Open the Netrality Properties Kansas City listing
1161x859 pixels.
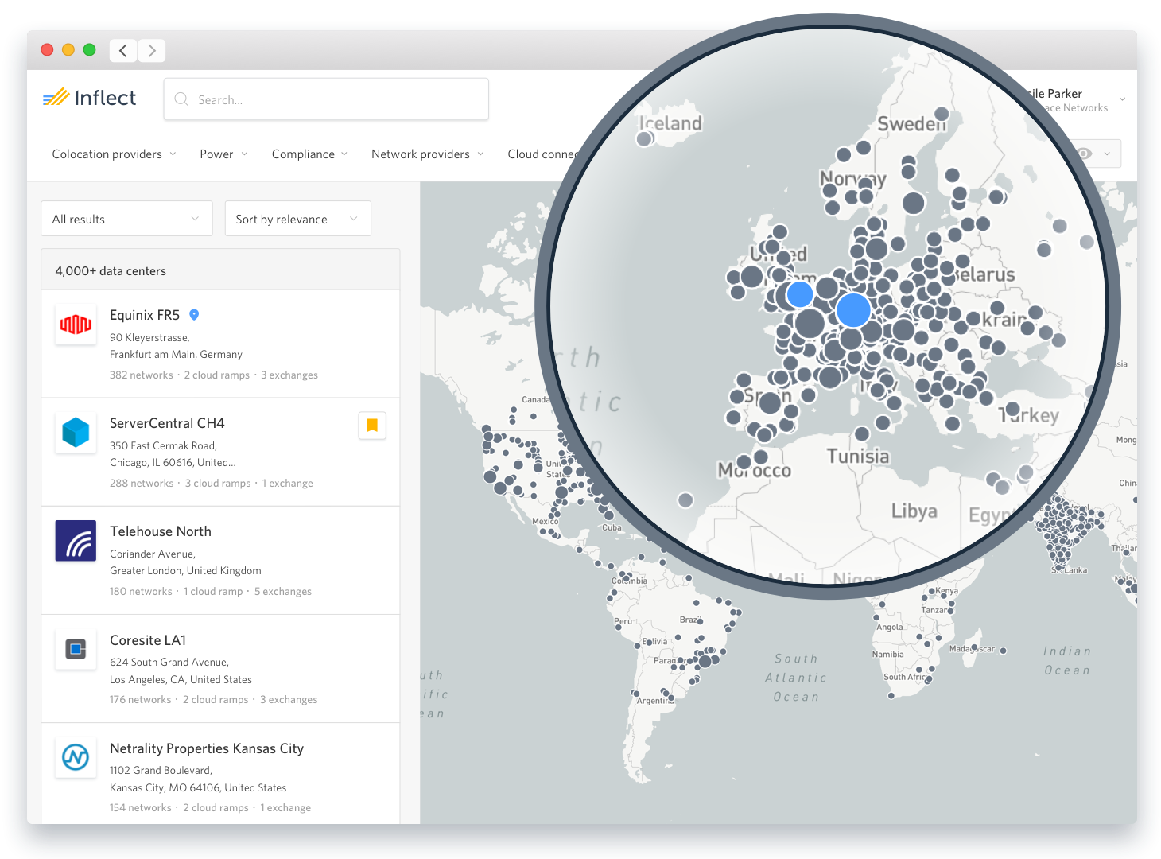click(220, 773)
